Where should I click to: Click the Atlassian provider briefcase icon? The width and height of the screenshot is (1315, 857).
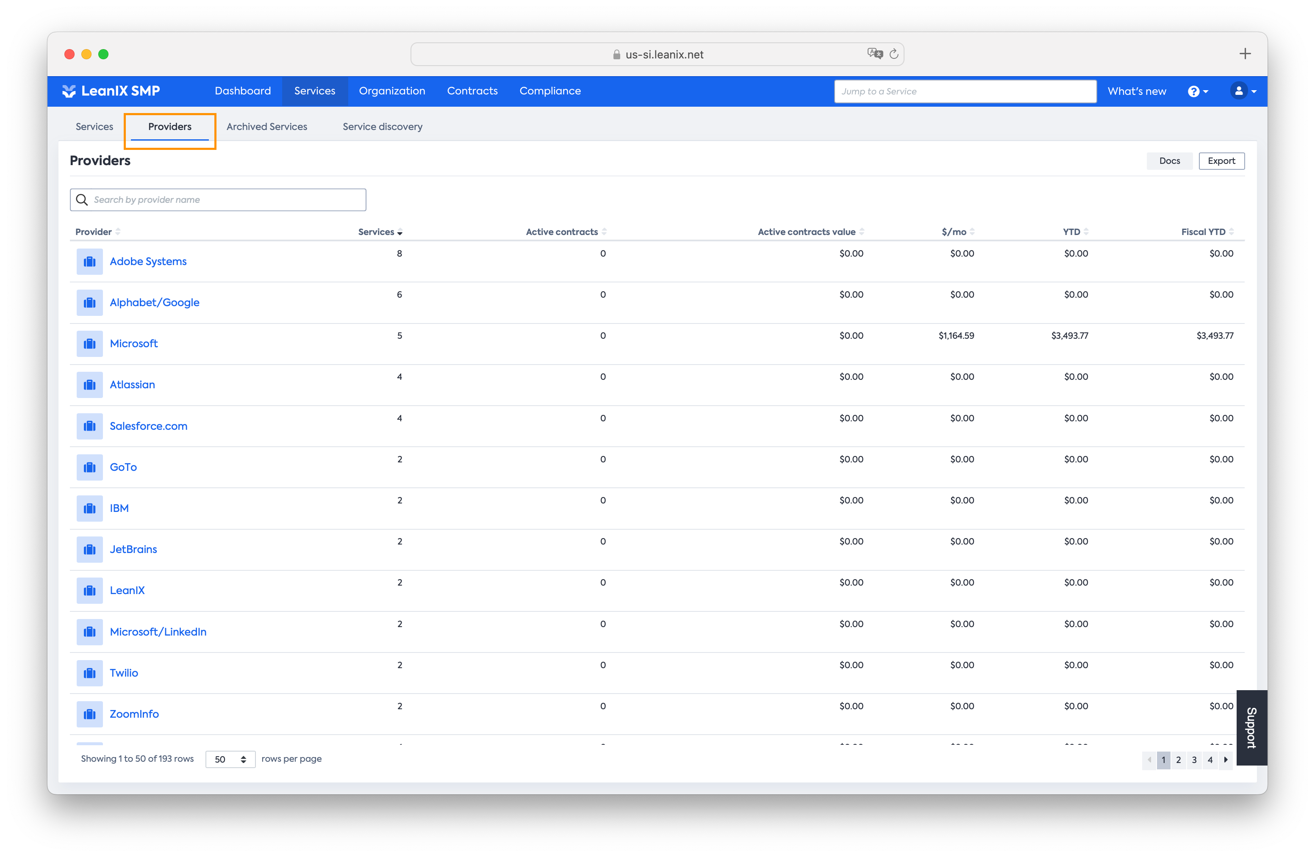(x=89, y=385)
